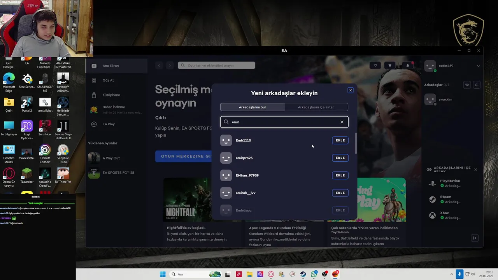The width and height of the screenshot is (498, 280).
Task: Toggle the hide offline friends eye icon
Action: click(x=467, y=85)
